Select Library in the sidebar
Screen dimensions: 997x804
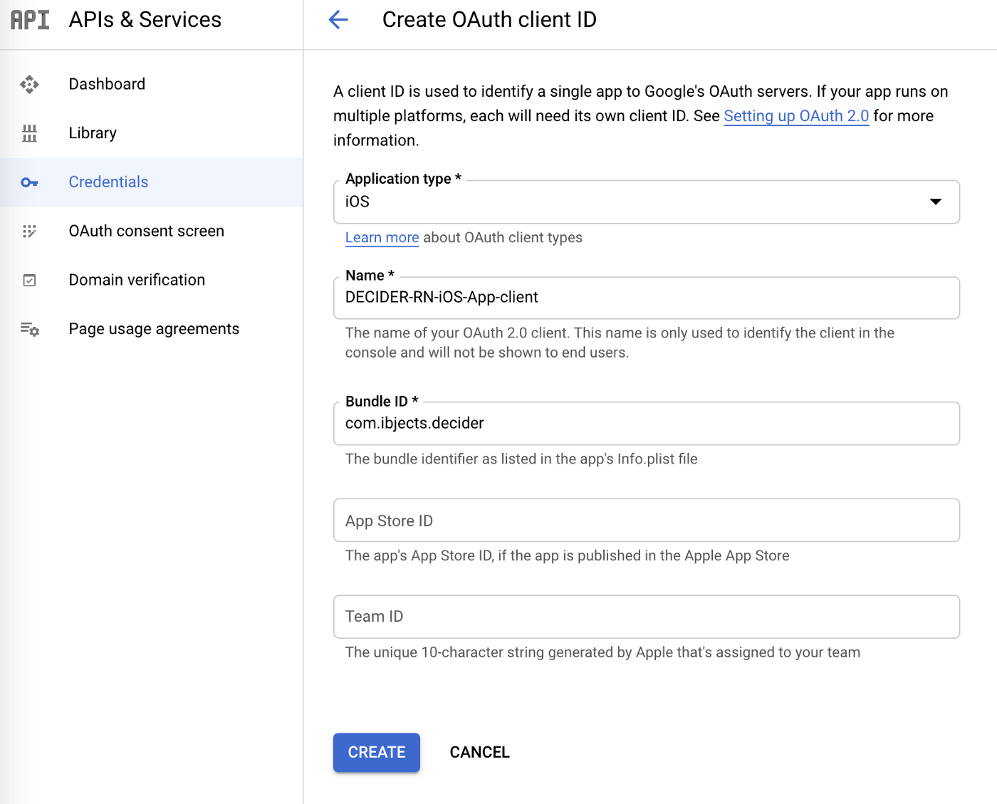click(x=93, y=133)
